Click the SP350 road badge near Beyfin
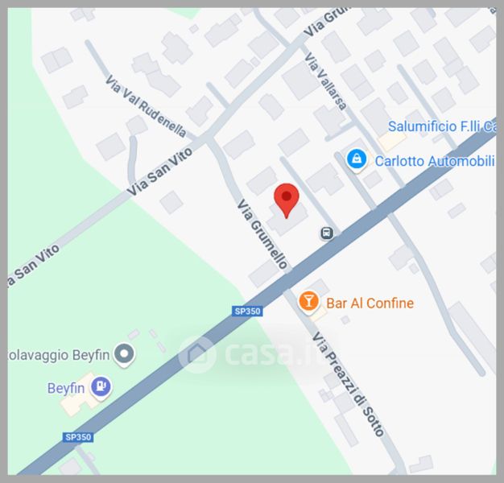The height and width of the screenshot is (483, 504). tap(78, 437)
